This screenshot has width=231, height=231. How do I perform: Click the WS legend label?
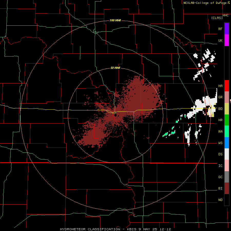[220, 143]
